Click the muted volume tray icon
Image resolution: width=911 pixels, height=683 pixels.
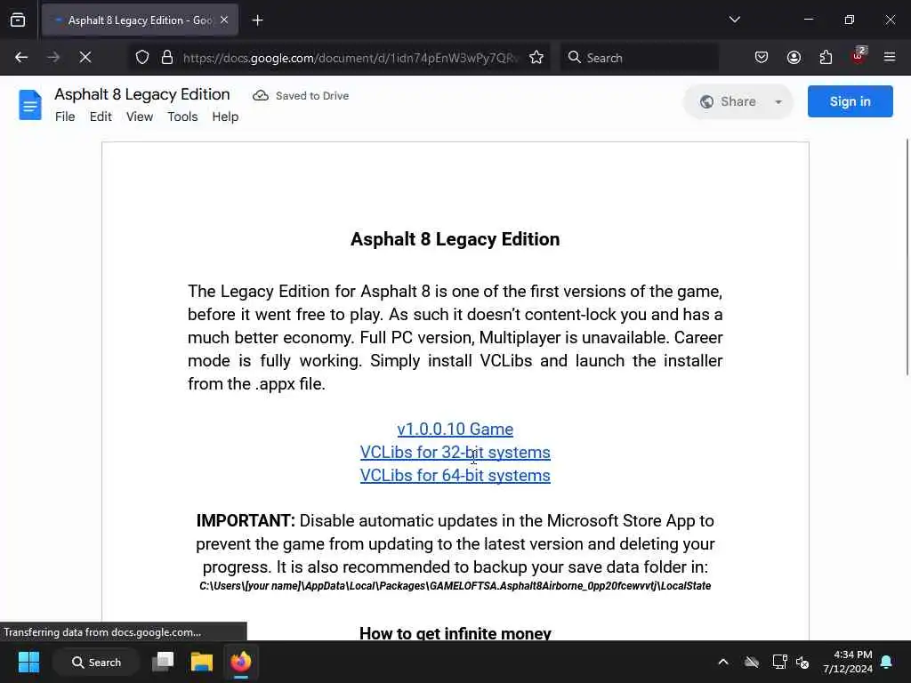point(802,662)
